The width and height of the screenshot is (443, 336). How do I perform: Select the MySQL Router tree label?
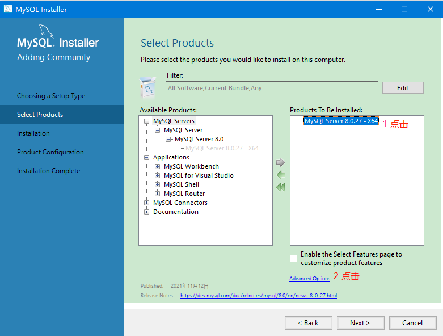click(184, 194)
